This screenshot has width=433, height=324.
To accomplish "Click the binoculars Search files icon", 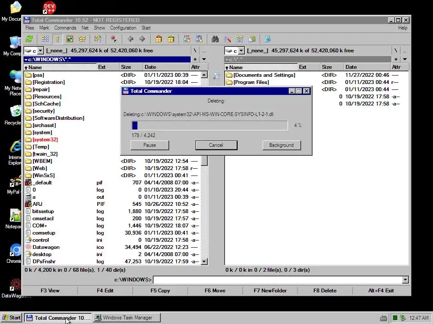I will tap(215, 39).
